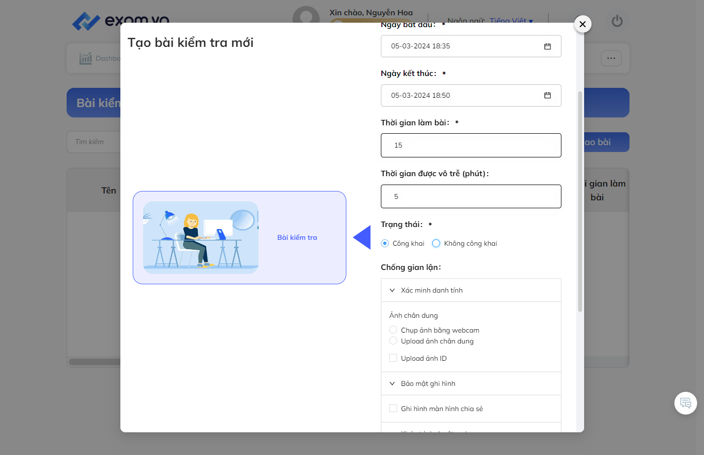Open the Tiếng Việt language dropdown
Viewport: 704px width, 455px height.
pos(511,21)
